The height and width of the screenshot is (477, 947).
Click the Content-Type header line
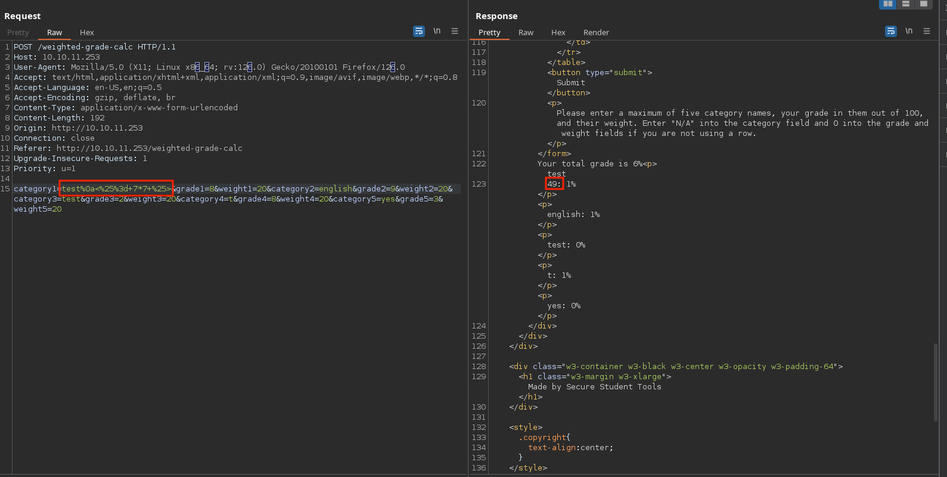[x=126, y=107]
